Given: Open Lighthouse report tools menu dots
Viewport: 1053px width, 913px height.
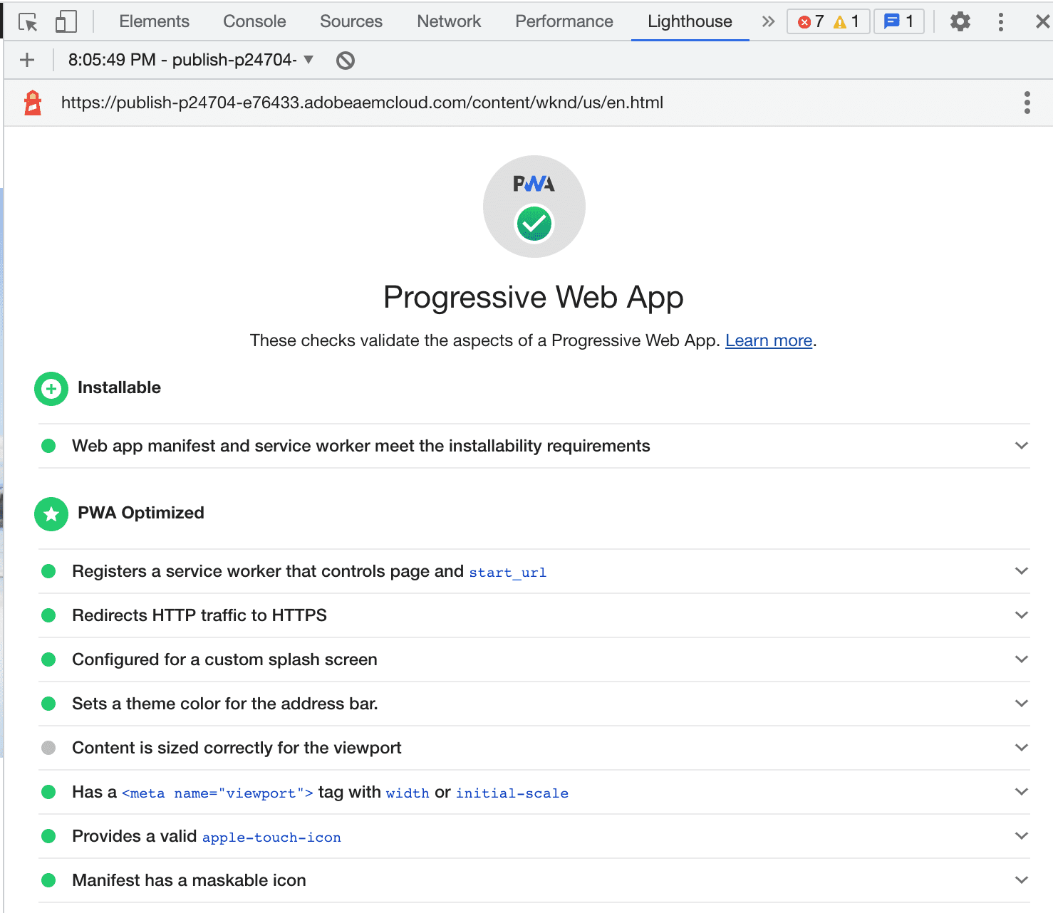Looking at the screenshot, I should pos(1027,103).
